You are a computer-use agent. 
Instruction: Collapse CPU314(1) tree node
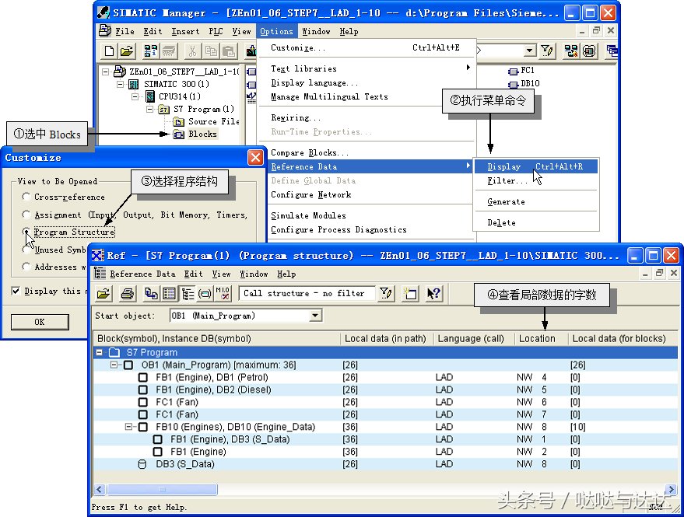[135, 96]
